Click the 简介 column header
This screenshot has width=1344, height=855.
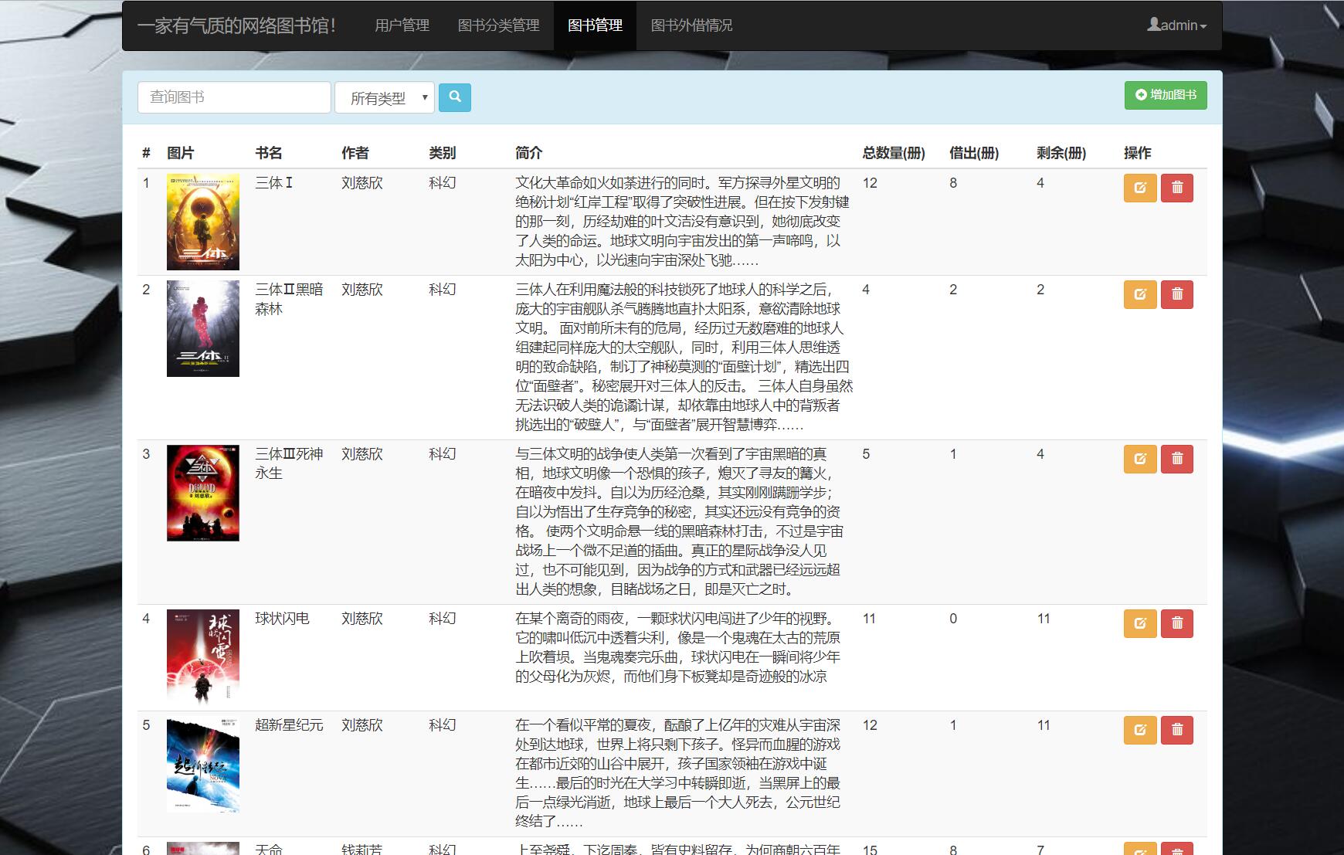click(529, 153)
